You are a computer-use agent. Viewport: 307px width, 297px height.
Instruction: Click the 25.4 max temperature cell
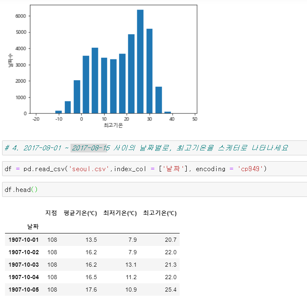click(171, 290)
